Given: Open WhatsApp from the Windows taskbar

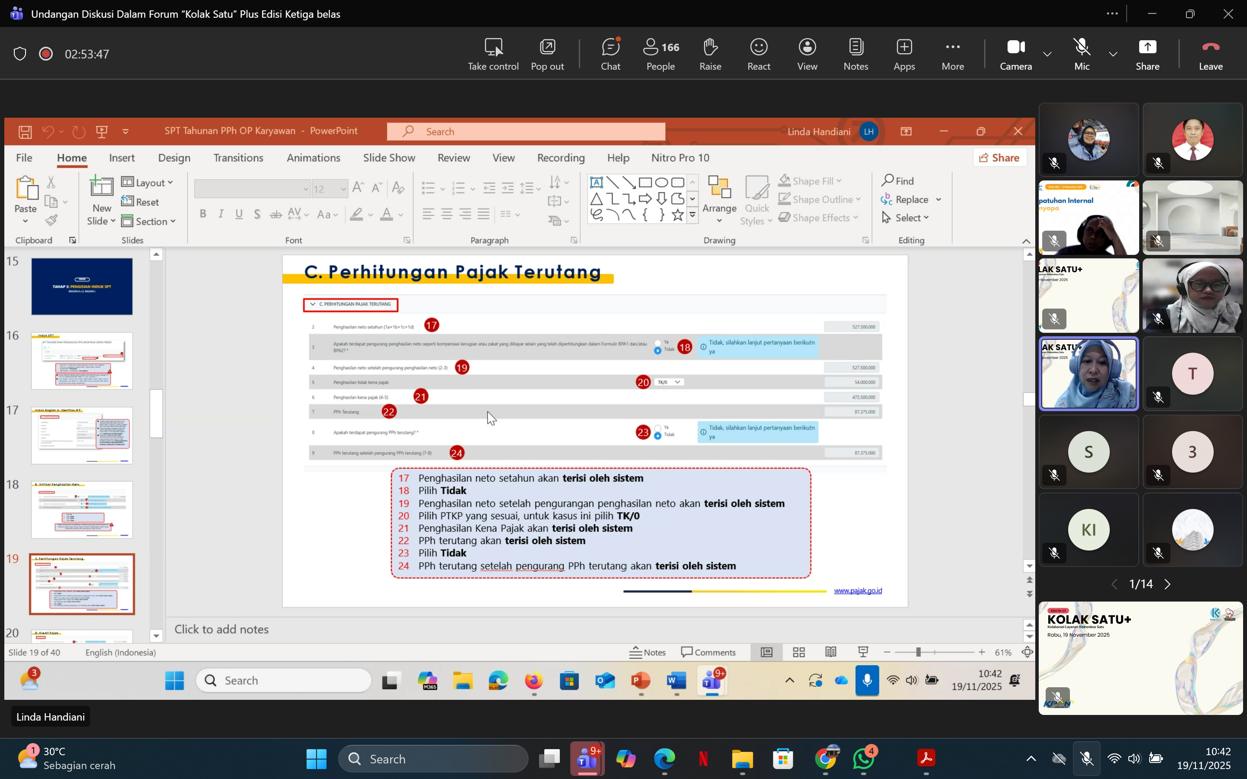Looking at the screenshot, I should point(864,758).
